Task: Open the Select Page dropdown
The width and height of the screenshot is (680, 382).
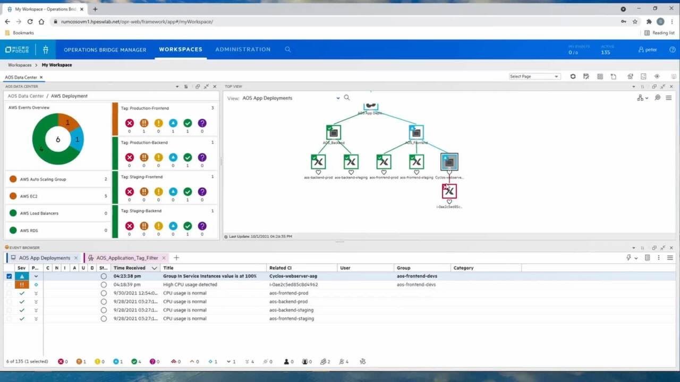Action: (534, 76)
